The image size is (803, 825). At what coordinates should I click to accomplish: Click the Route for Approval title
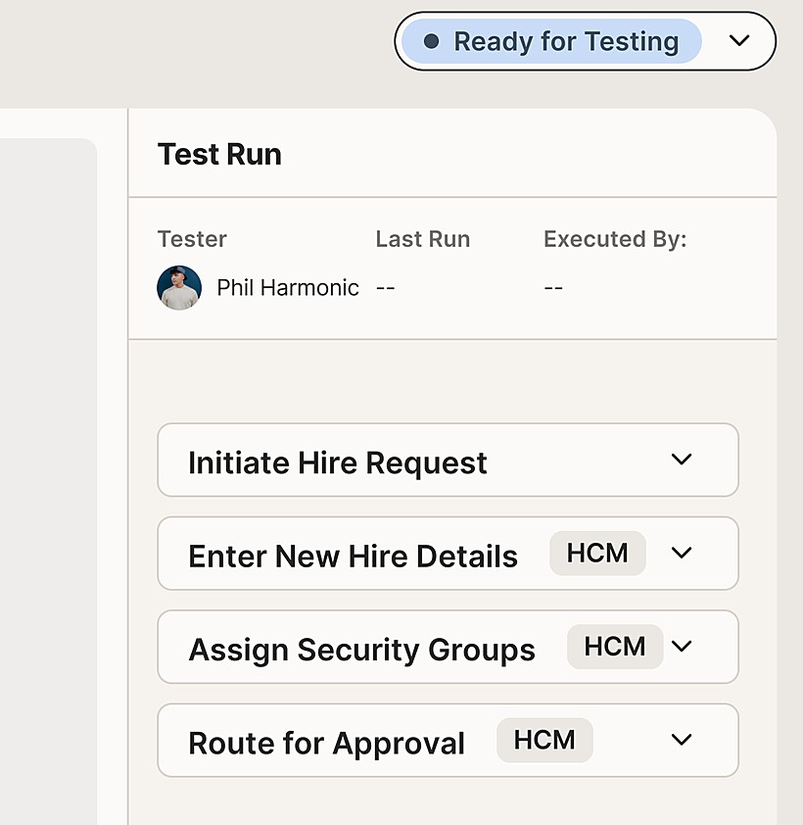point(326,744)
